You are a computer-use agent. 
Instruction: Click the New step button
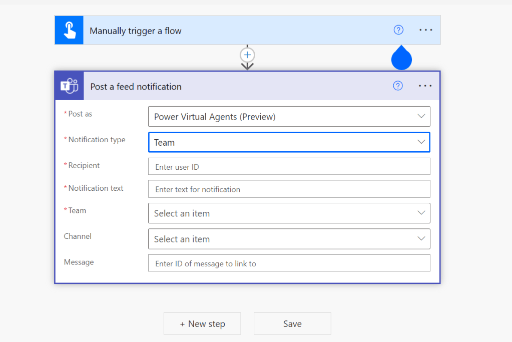(202, 324)
